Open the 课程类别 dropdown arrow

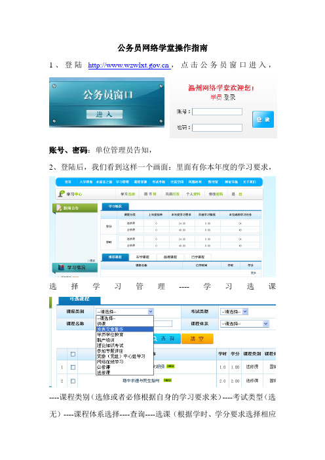click(151, 311)
